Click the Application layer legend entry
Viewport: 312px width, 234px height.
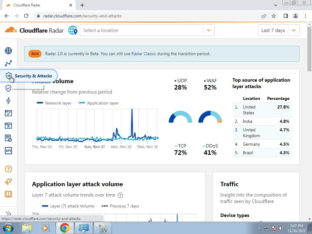(99, 103)
